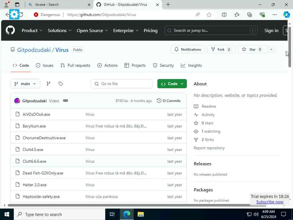The height and width of the screenshot is (220, 293).
Task: Open file Clutt4.5.exe
Action: (x=33, y=150)
